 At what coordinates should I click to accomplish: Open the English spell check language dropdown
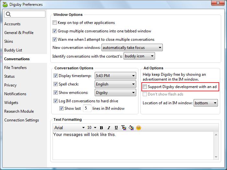115,84
